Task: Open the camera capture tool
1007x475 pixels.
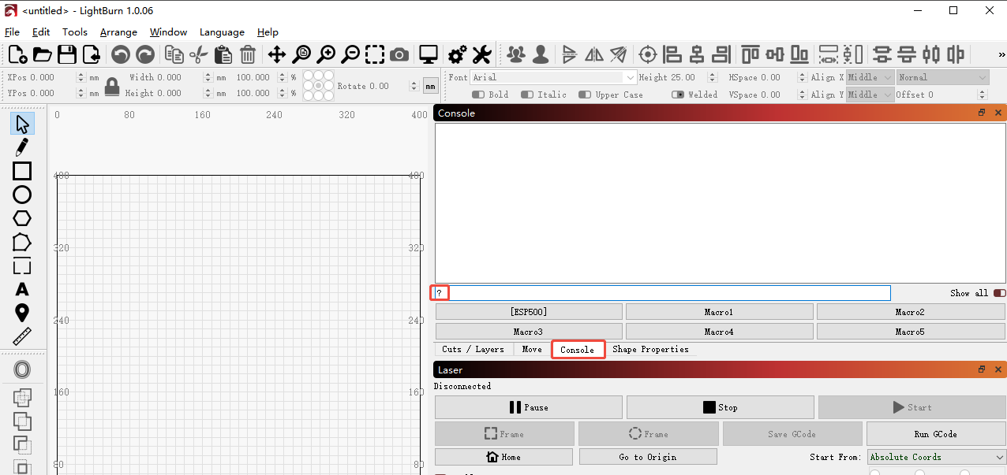Action: pos(399,54)
